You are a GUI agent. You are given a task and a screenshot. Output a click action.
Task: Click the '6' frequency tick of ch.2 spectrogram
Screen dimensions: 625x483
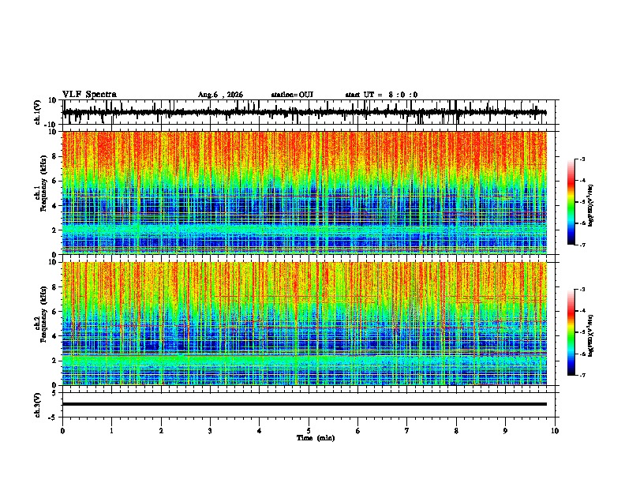[55, 312]
